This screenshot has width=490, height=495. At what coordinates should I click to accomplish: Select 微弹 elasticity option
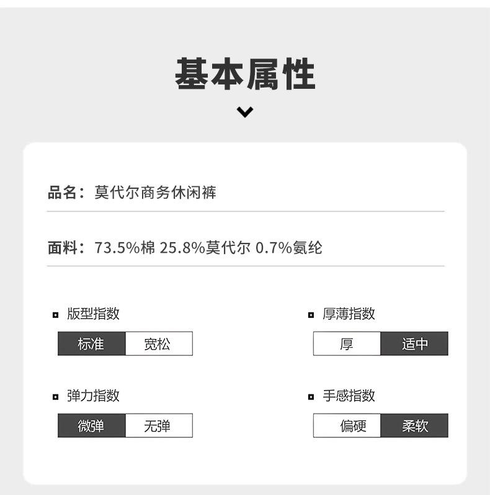[91, 425]
